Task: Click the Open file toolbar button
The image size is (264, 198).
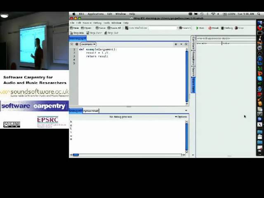Action: click(x=86, y=28)
